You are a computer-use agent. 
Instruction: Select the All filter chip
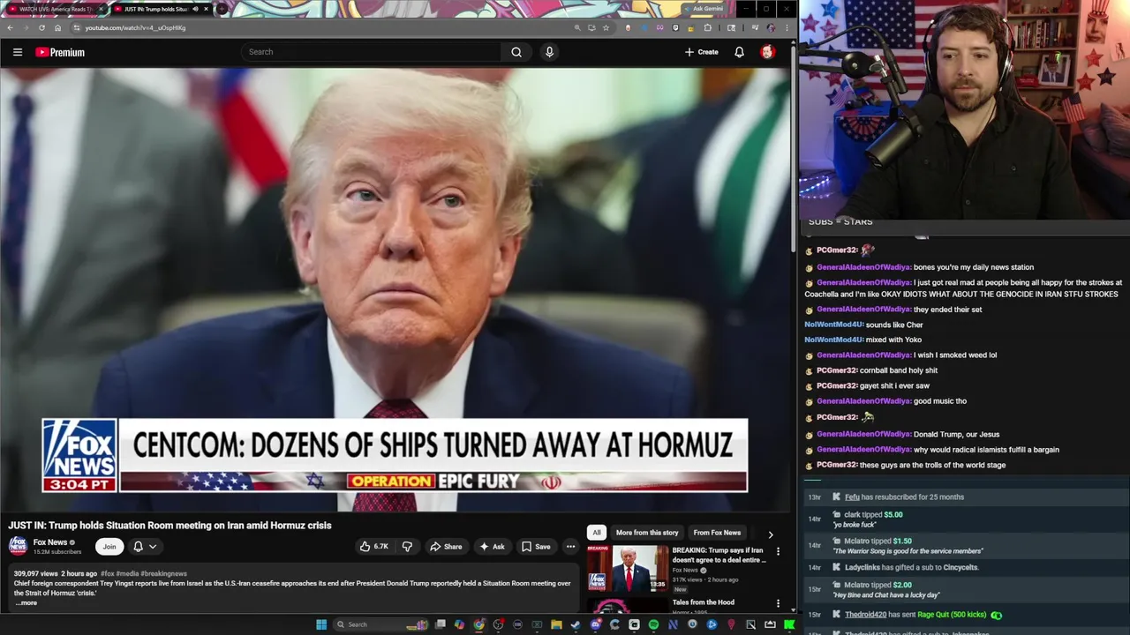point(597,533)
